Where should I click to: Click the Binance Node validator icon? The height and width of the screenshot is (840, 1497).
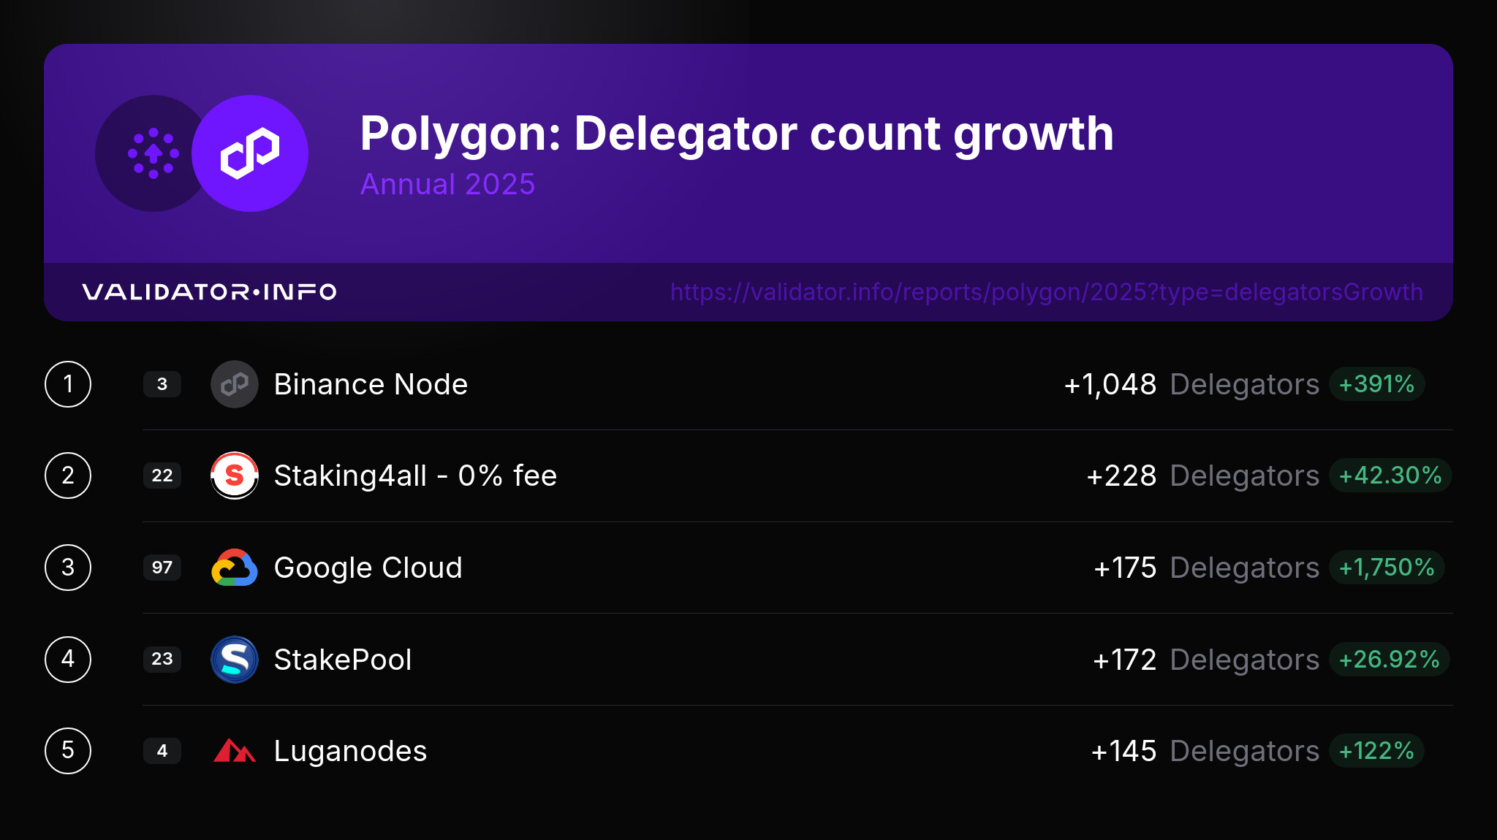(x=235, y=384)
